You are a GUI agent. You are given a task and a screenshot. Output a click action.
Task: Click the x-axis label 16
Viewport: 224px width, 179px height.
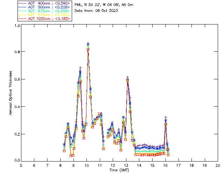click(166, 165)
